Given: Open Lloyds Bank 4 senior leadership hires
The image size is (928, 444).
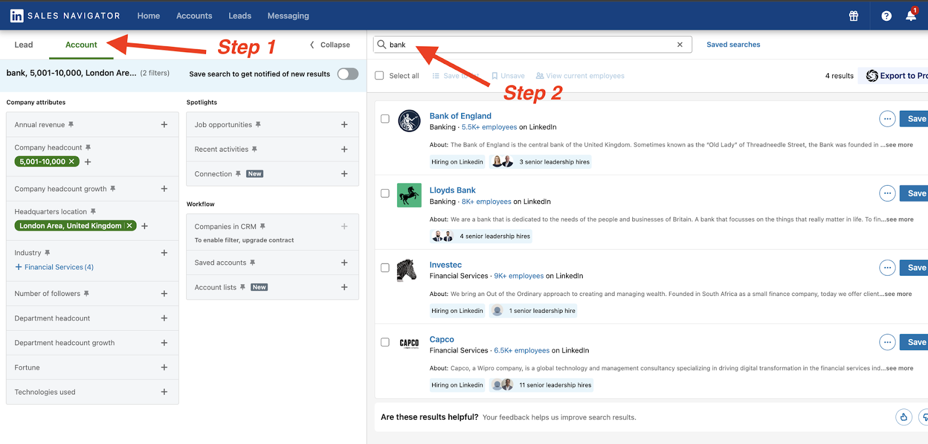Looking at the screenshot, I should [481, 236].
